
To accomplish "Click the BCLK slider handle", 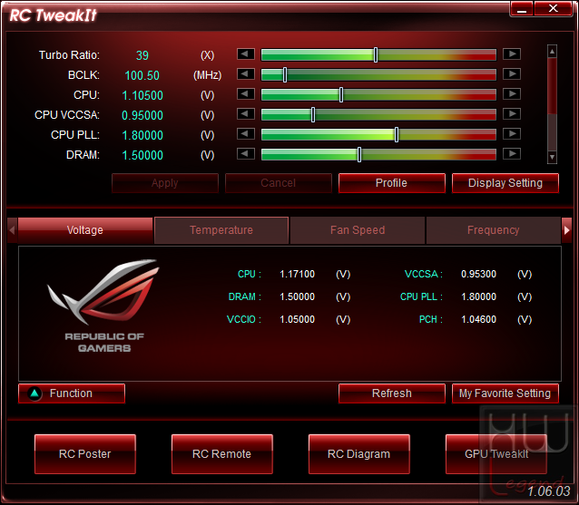I will pyautogui.click(x=285, y=75).
